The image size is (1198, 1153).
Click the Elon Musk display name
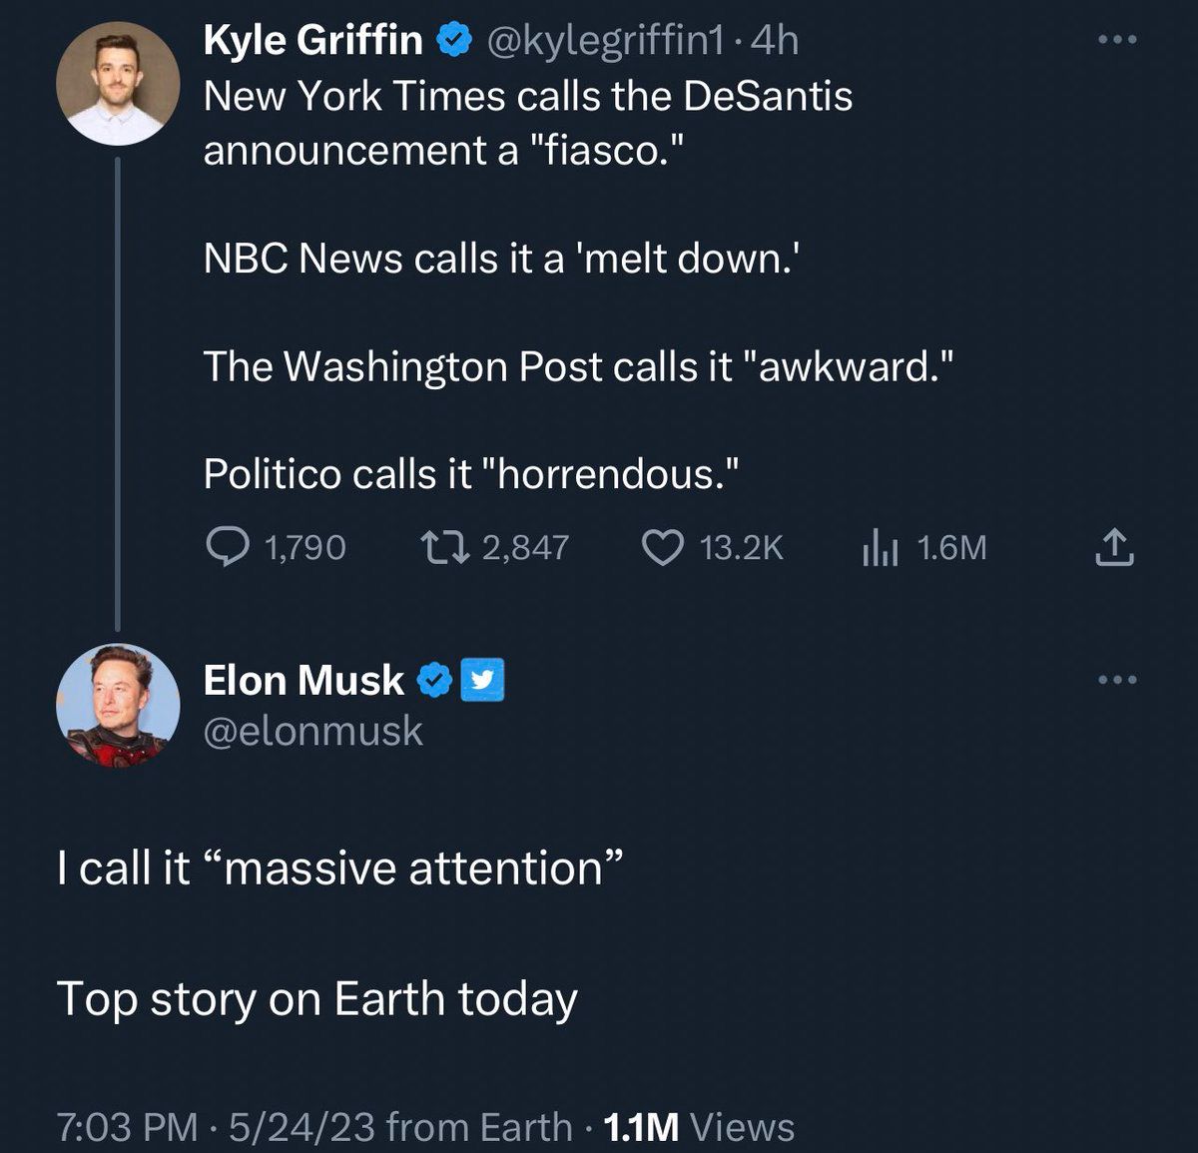[x=303, y=681]
